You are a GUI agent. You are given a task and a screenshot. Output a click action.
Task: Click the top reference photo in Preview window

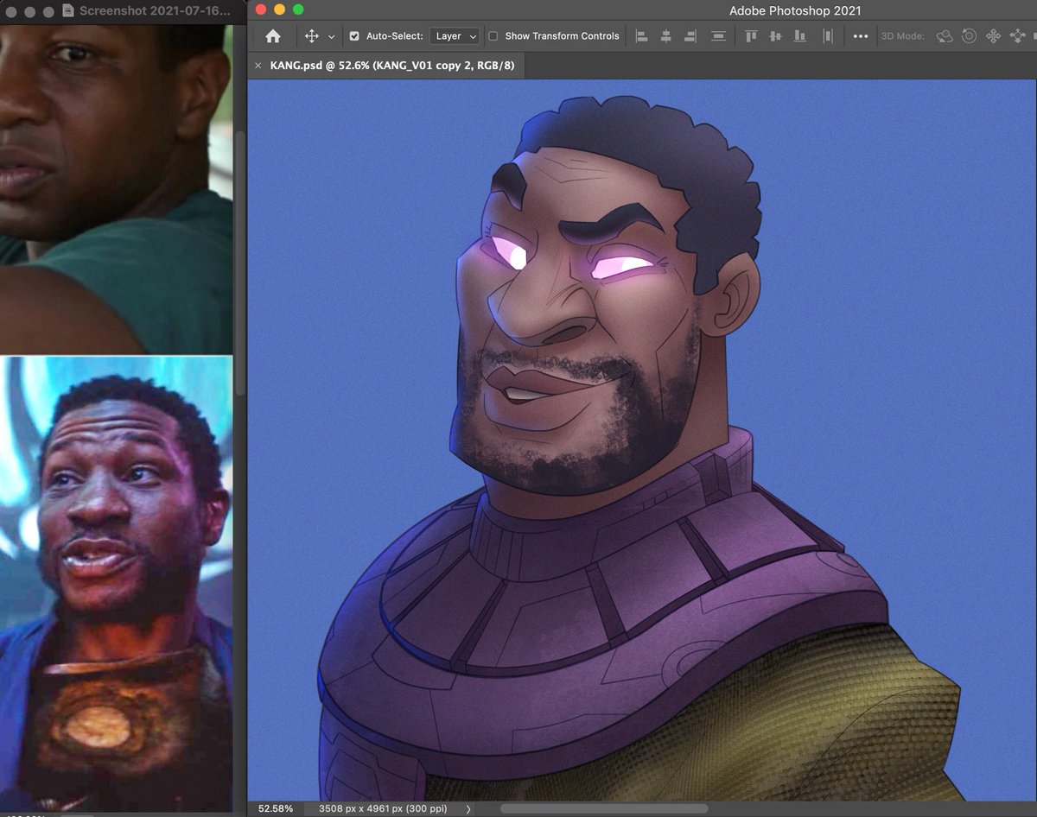(x=116, y=189)
